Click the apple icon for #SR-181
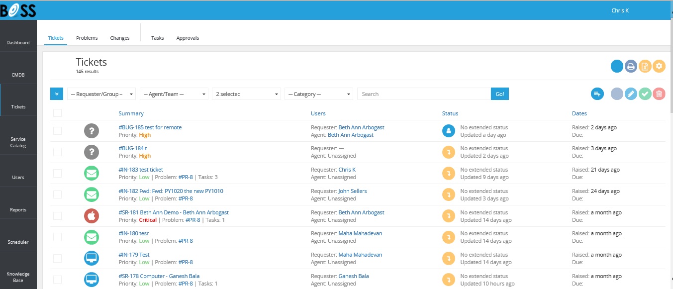The height and width of the screenshot is (289, 673). click(92, 216)
